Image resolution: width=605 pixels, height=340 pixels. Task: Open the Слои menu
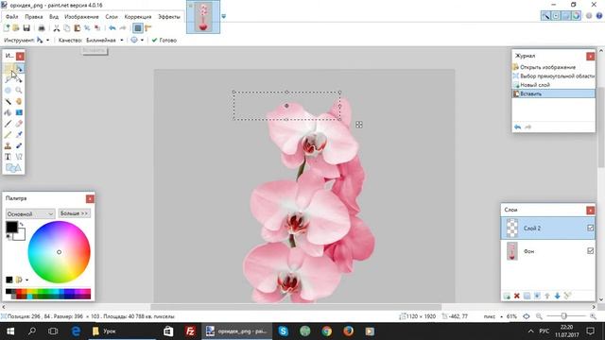coord(112,17)
